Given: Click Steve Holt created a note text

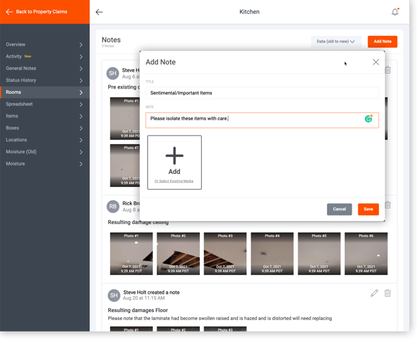Looking at the screenshot, I should 151,292.
